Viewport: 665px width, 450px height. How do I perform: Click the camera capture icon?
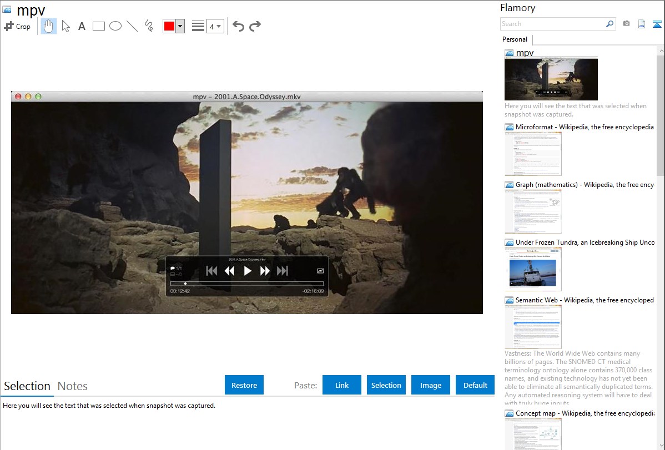[x=626, y=24]
